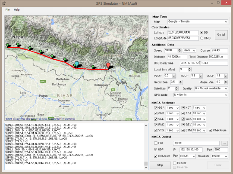The image size is (233, 174).
Task: Click the Total Distance value field
Action: pyautogui.click(x=218, y=57)
